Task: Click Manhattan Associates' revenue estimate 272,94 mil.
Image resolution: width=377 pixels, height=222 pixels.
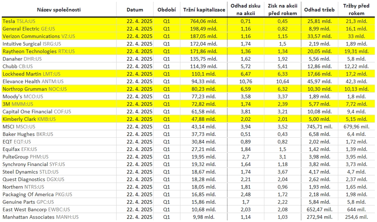Action: click(x=320, y=217)
